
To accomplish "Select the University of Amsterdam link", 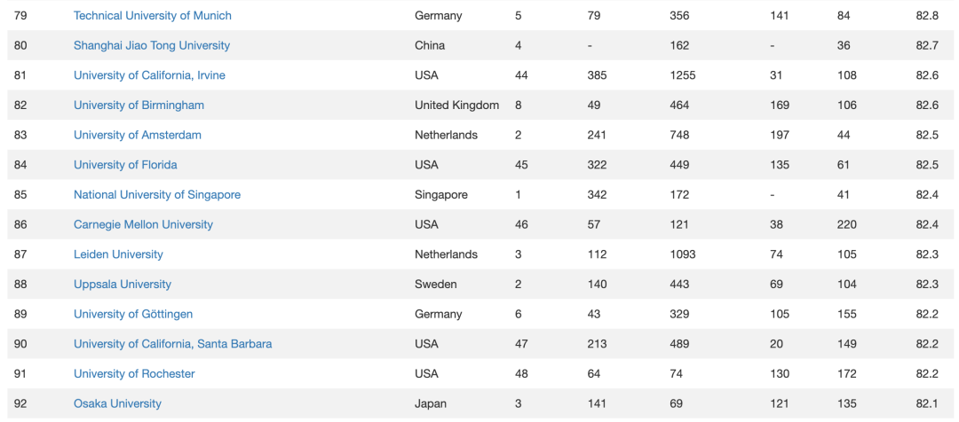I will point(137,136).
